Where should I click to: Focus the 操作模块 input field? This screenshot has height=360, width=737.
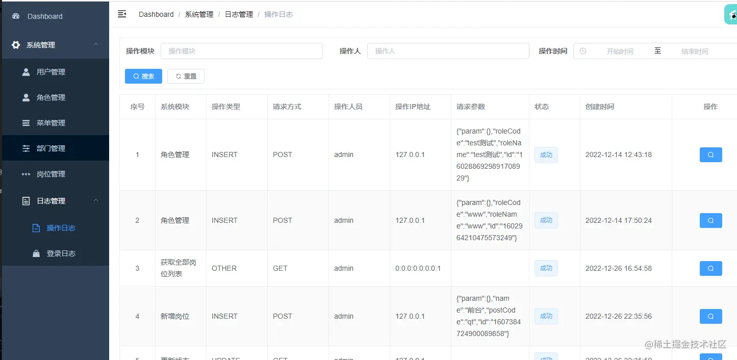[242, 51]
